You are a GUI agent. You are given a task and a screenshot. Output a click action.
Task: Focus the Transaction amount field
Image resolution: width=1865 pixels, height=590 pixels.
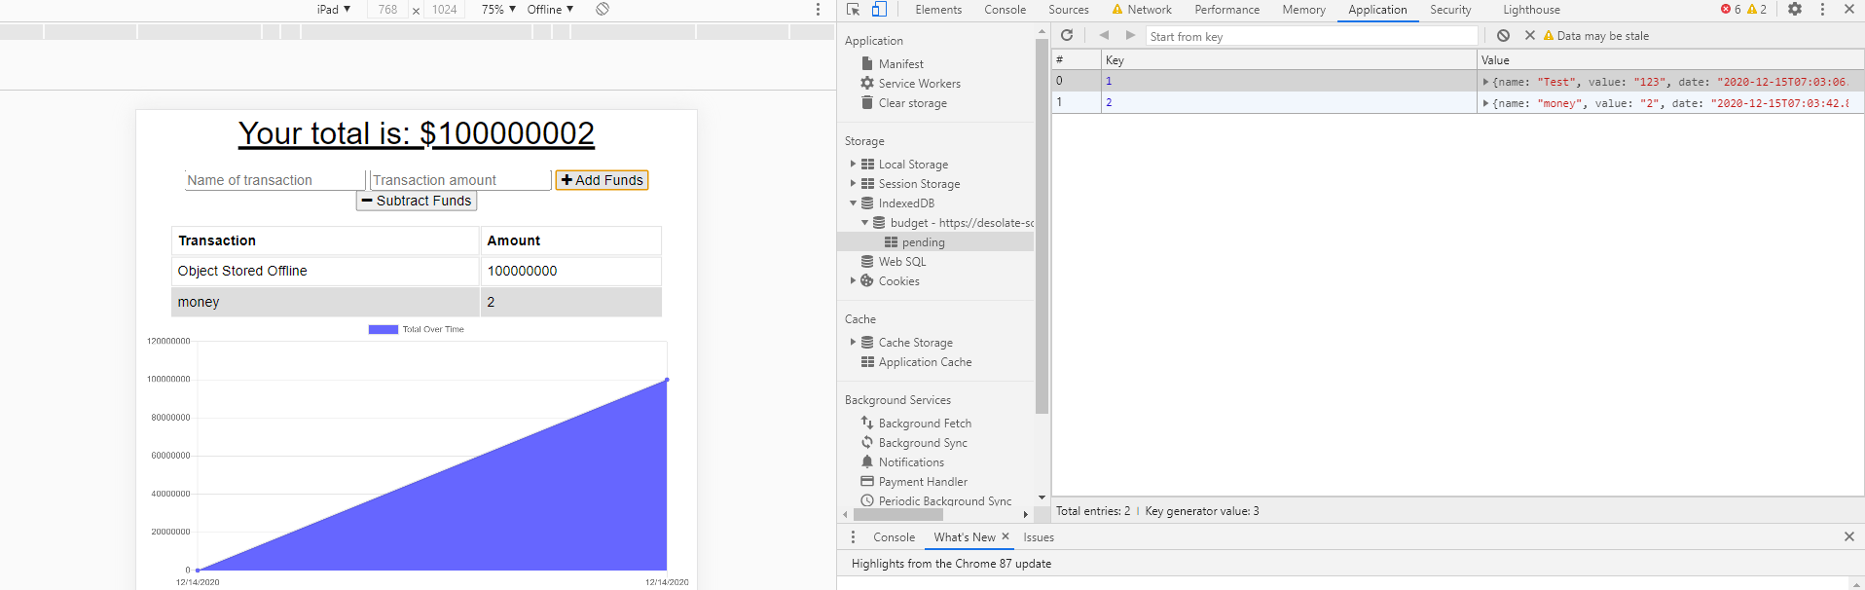[460, 180]
